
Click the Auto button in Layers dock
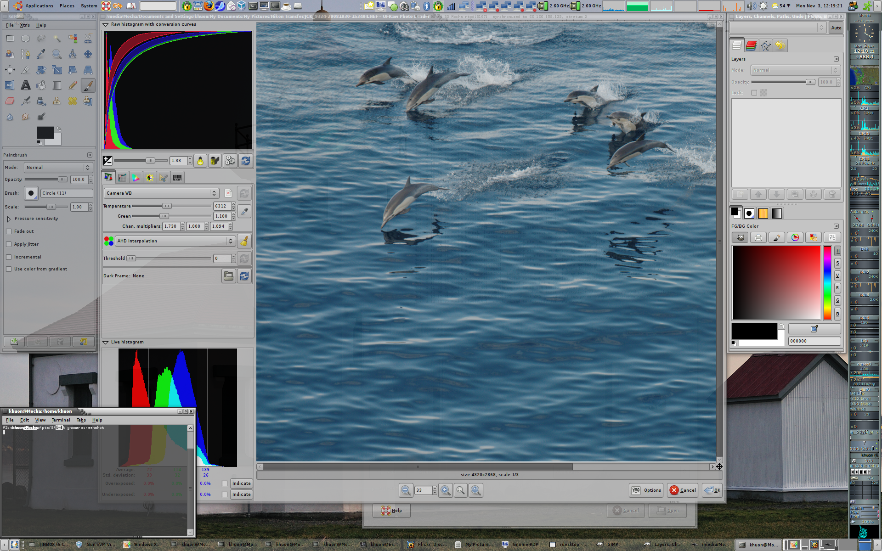pyautogui.click(x=836, y=28)
